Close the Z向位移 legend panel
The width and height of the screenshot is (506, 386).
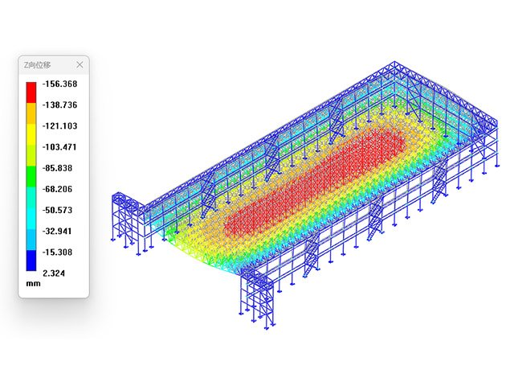(x=79, y=64)
